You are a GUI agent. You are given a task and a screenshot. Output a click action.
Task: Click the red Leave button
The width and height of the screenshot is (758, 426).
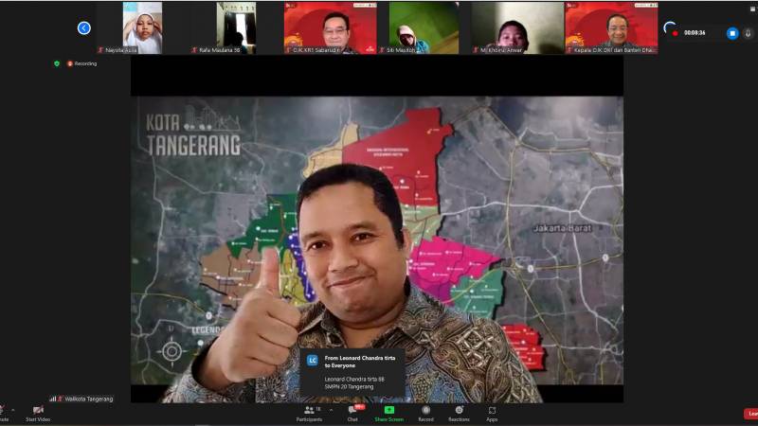point(750,414)
